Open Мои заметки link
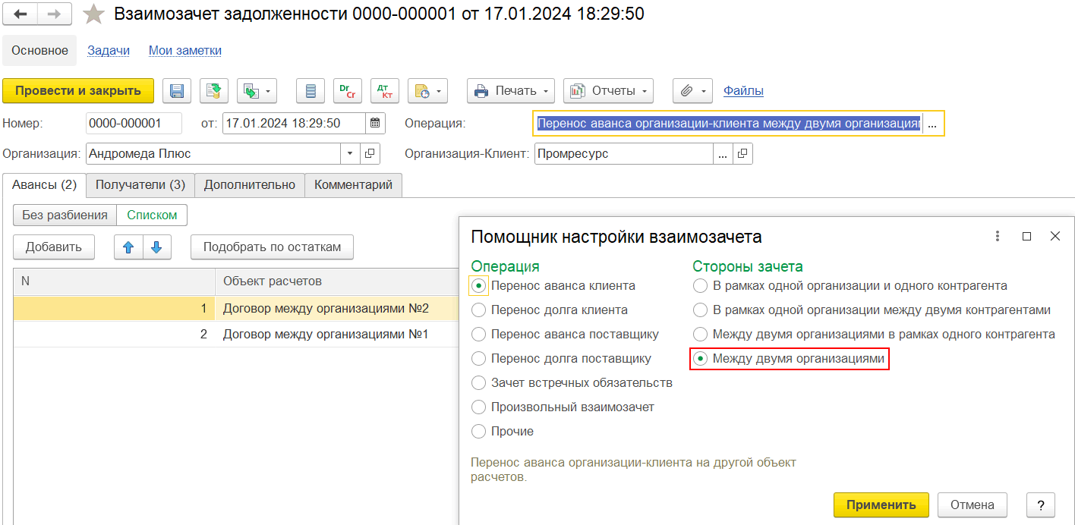 click(185, 51)
